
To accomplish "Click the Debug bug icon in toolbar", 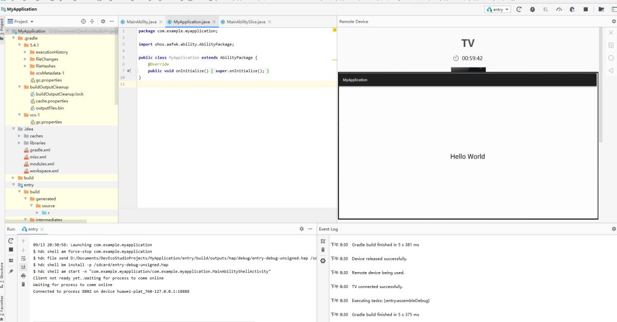I will point(532,10).
